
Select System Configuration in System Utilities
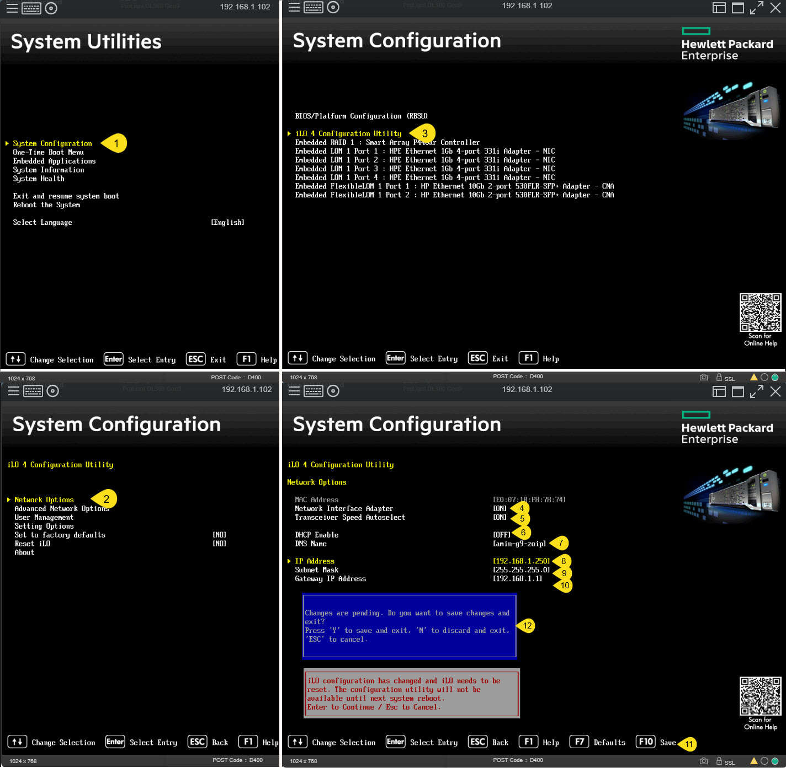(x=52, y=143)
